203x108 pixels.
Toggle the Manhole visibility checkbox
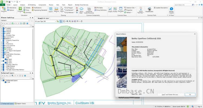coord(4,39)
